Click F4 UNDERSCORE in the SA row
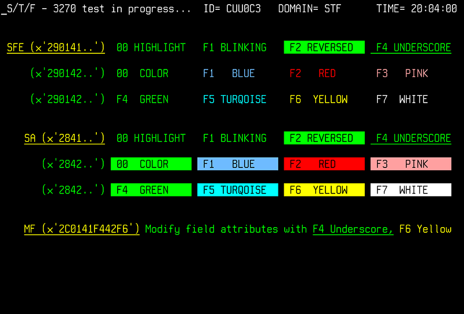Viewport: 464px width, 314px height. point(411,138)
